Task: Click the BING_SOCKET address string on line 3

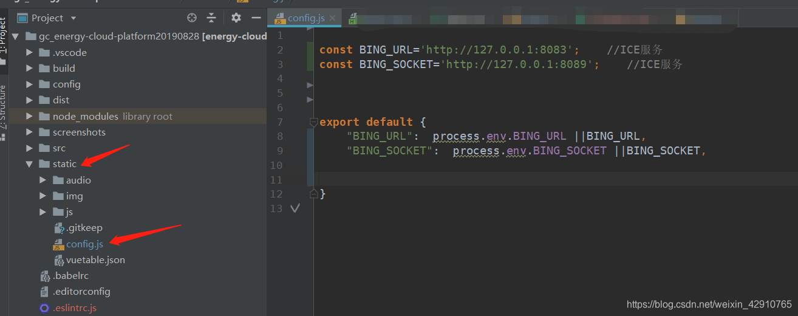Action: (x=517, y=64)
